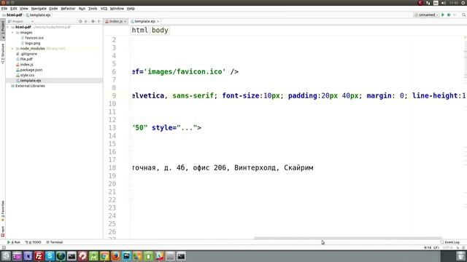Open Project panel settings gear icon
Image resolution: width=467 pixels, height=262 pixels.
(x=93, y=21)
